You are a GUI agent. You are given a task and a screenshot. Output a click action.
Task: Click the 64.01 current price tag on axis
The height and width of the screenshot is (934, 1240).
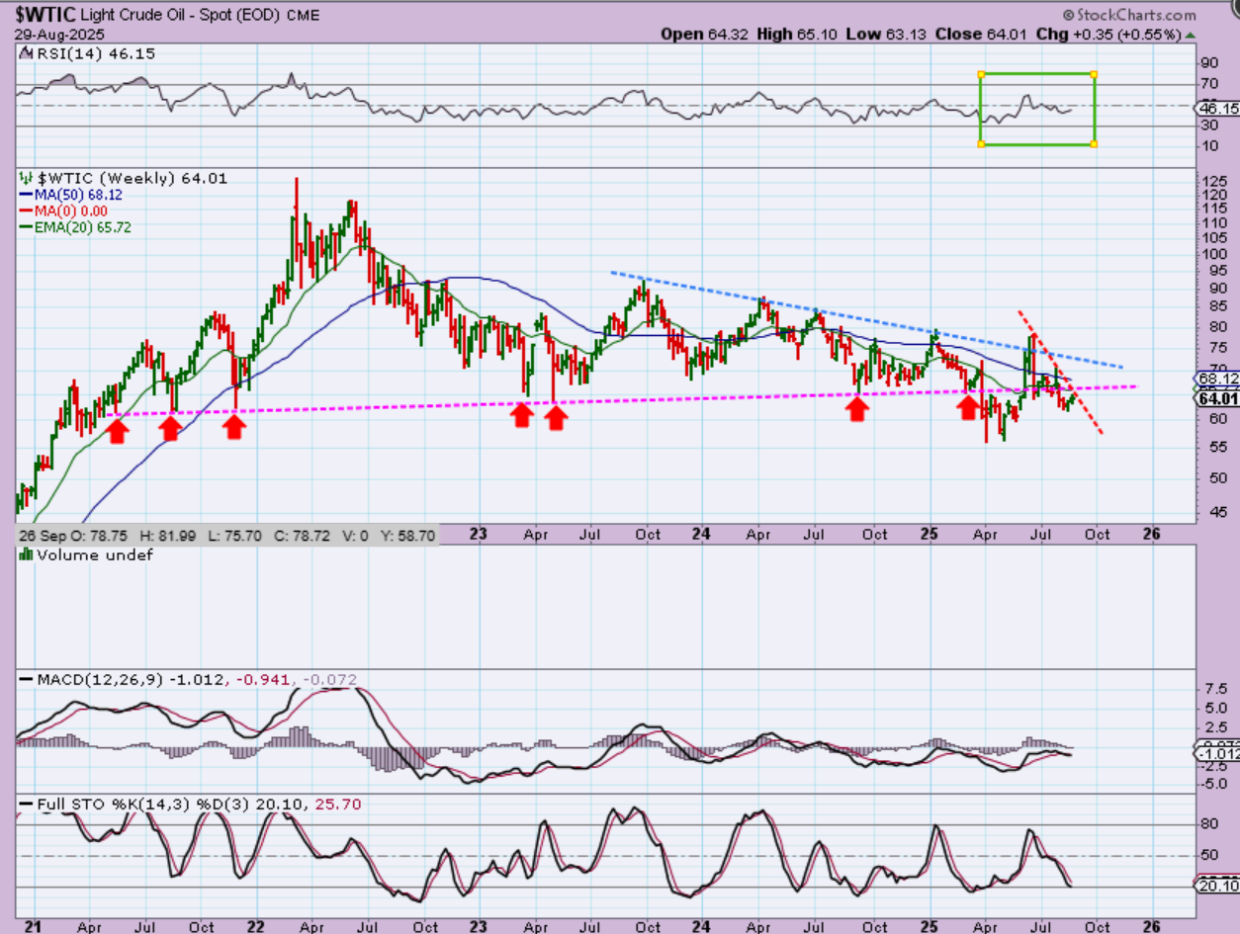click(1217, 399)
